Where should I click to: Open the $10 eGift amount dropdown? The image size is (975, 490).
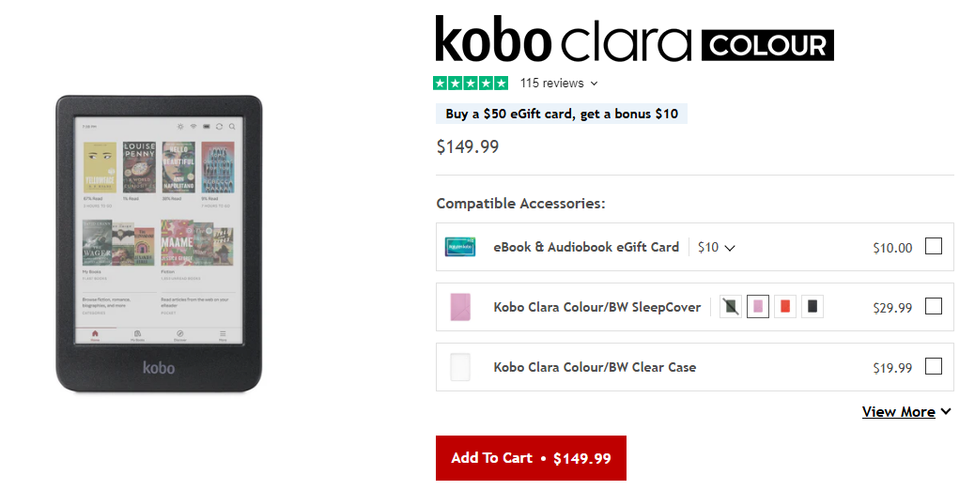click(x=716, y=248)
